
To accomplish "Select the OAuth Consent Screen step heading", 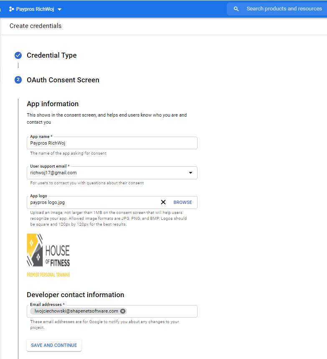I will 63,80.
